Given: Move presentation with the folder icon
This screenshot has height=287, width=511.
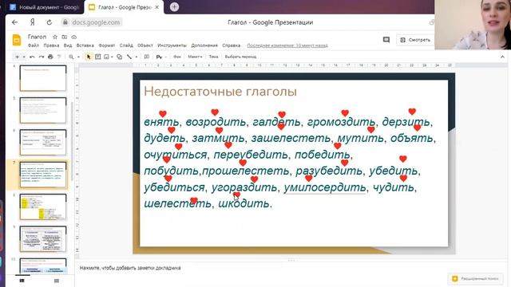Looking at the screenshot, I should [x=65, y=37].
